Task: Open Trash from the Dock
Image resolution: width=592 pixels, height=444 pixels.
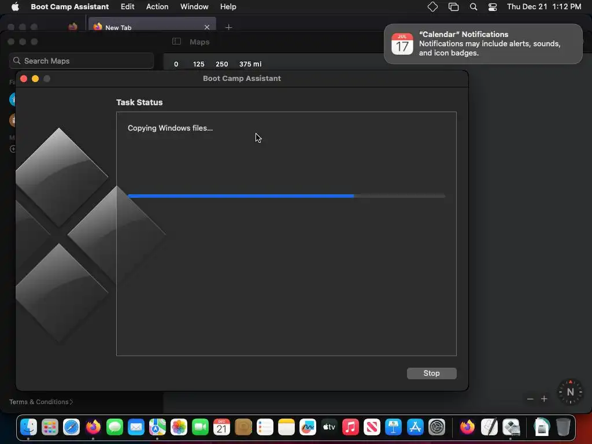Action: click(x=563, y=427)
